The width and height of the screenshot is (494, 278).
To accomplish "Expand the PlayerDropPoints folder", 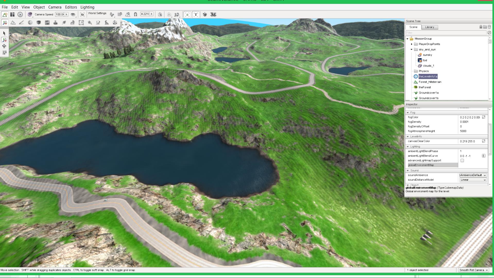I will [x=412, y=44].
